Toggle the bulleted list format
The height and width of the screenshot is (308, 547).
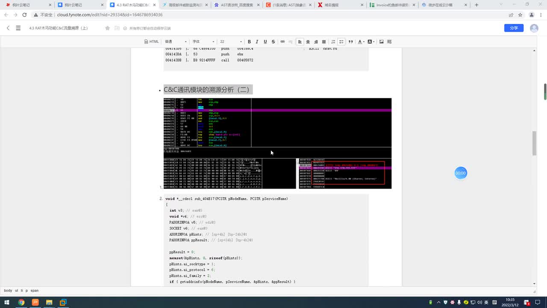click(x=341, y=41)
